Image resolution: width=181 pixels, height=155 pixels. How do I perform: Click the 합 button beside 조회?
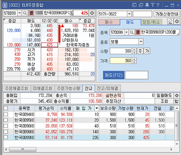[x=177, y=101]
